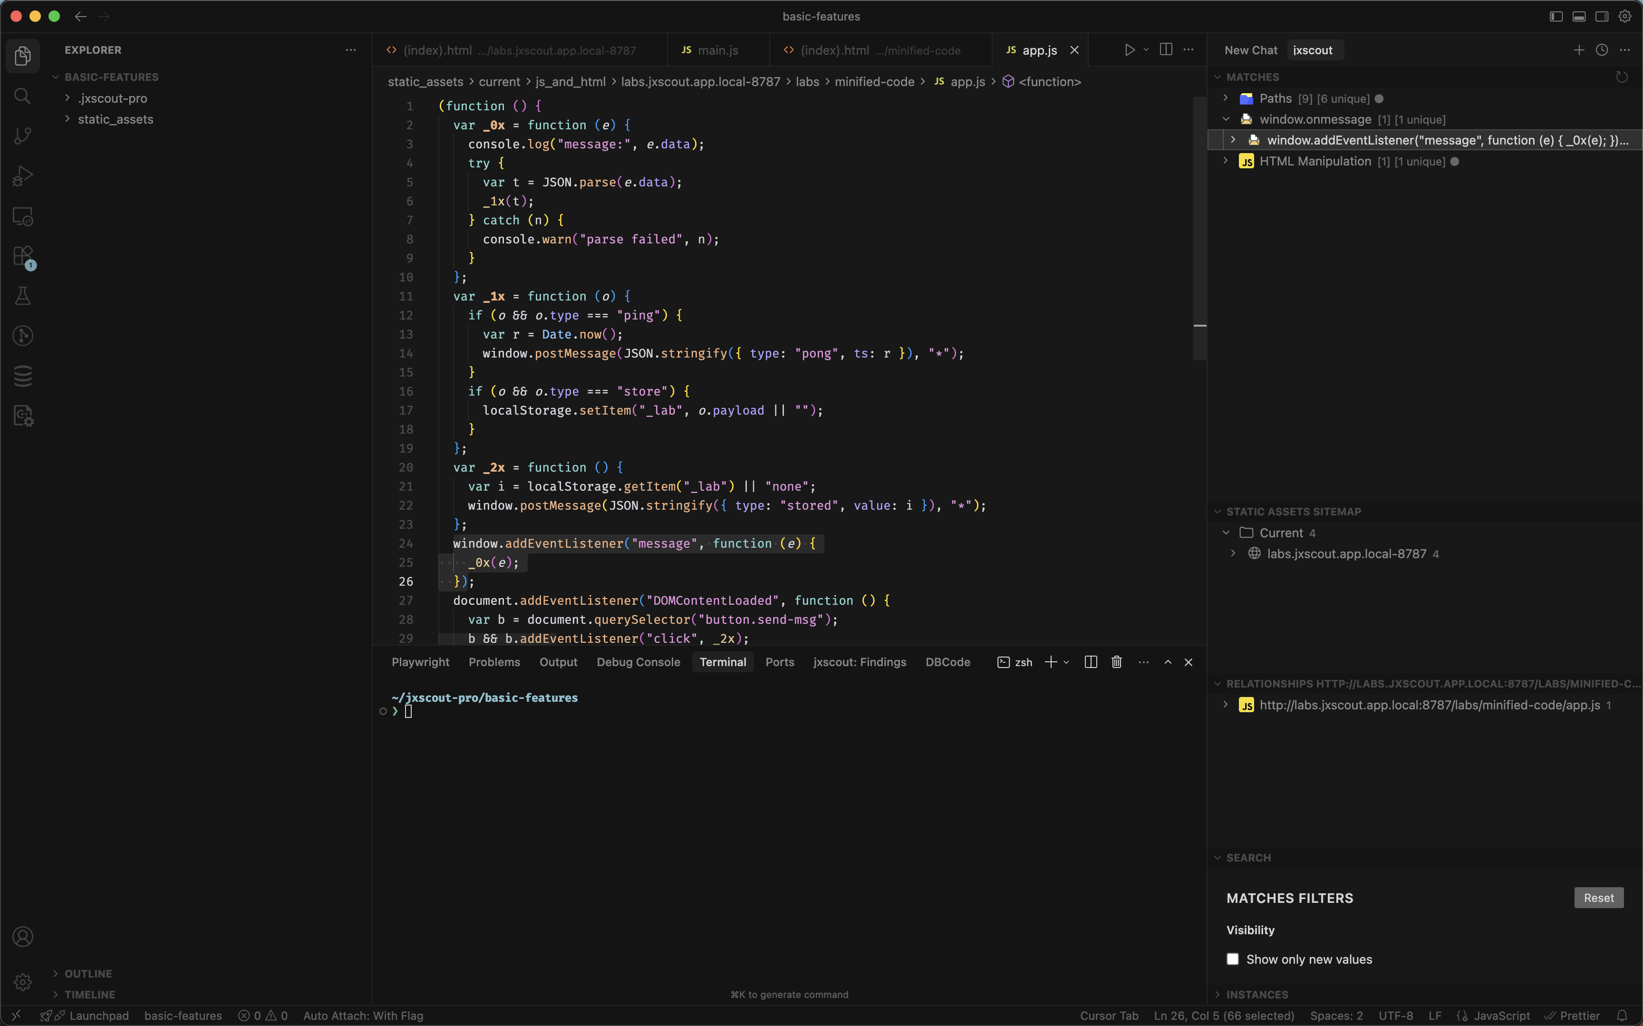Toggle bottom panel layout icon
1643x1026 pixels.
pos(1579,16)
